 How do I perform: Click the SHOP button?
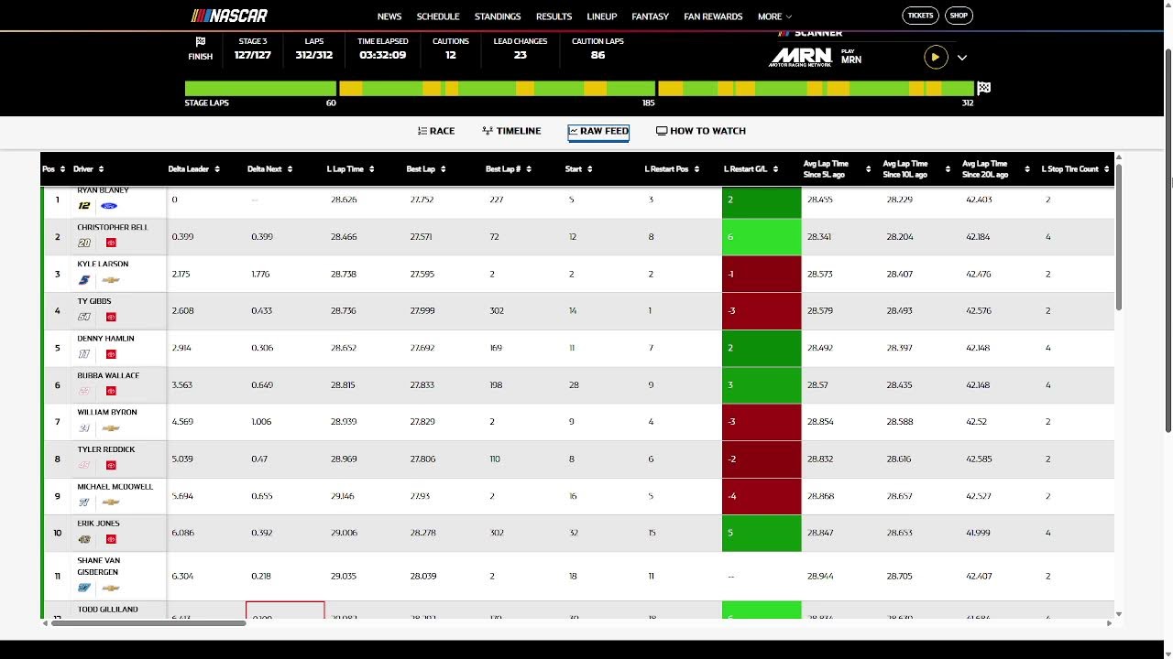pyautogui.click(x=959, y=16)
